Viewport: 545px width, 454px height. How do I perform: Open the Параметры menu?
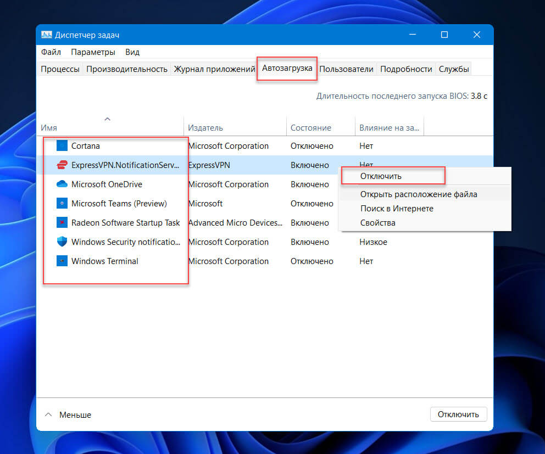(x=93, y=52)
